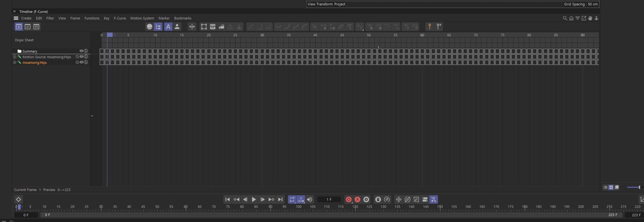This screenshot has width=644, height=222.
Task: Open the F-Curve menu
Action: [x=120, y=18]
